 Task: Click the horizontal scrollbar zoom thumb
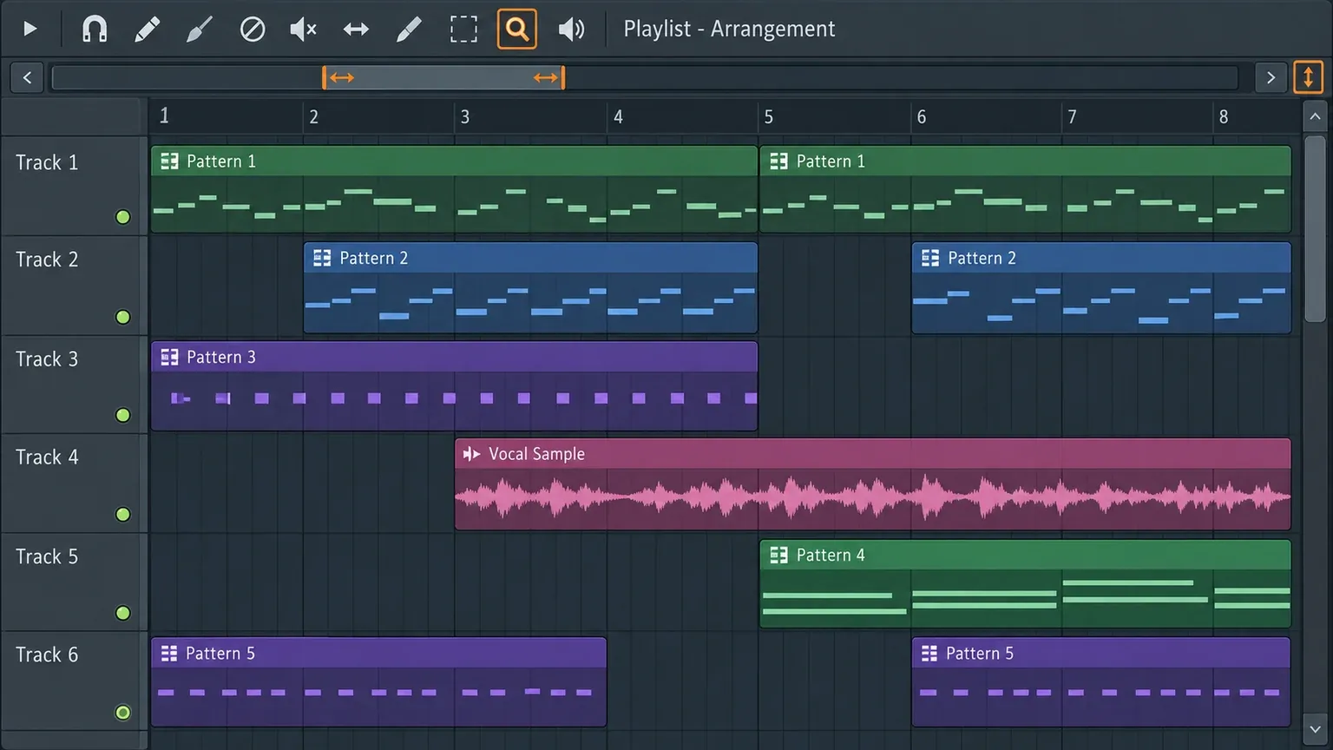pos(443,77)
